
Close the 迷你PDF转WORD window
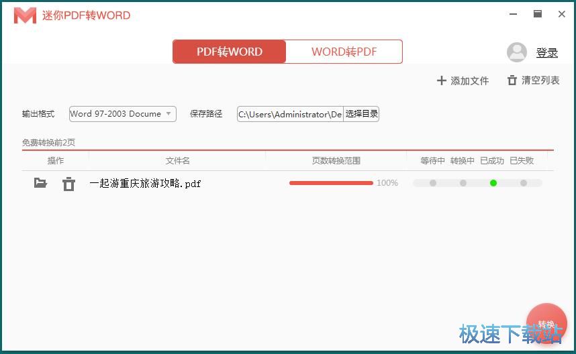(x=562, y=14)
